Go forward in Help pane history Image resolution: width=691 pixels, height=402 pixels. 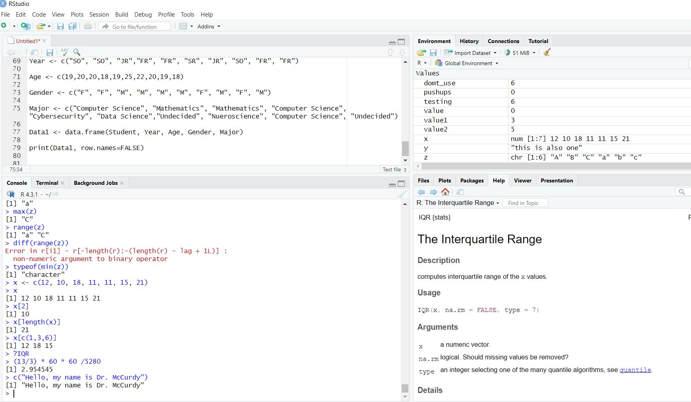pos(433,192)
